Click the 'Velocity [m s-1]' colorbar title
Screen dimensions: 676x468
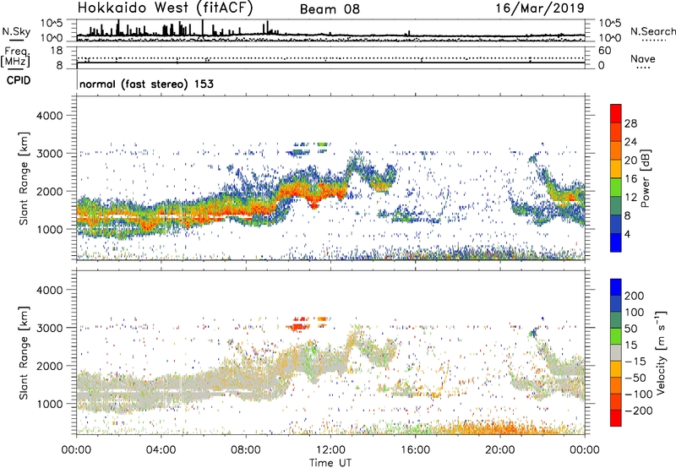[x=661, y=352]
